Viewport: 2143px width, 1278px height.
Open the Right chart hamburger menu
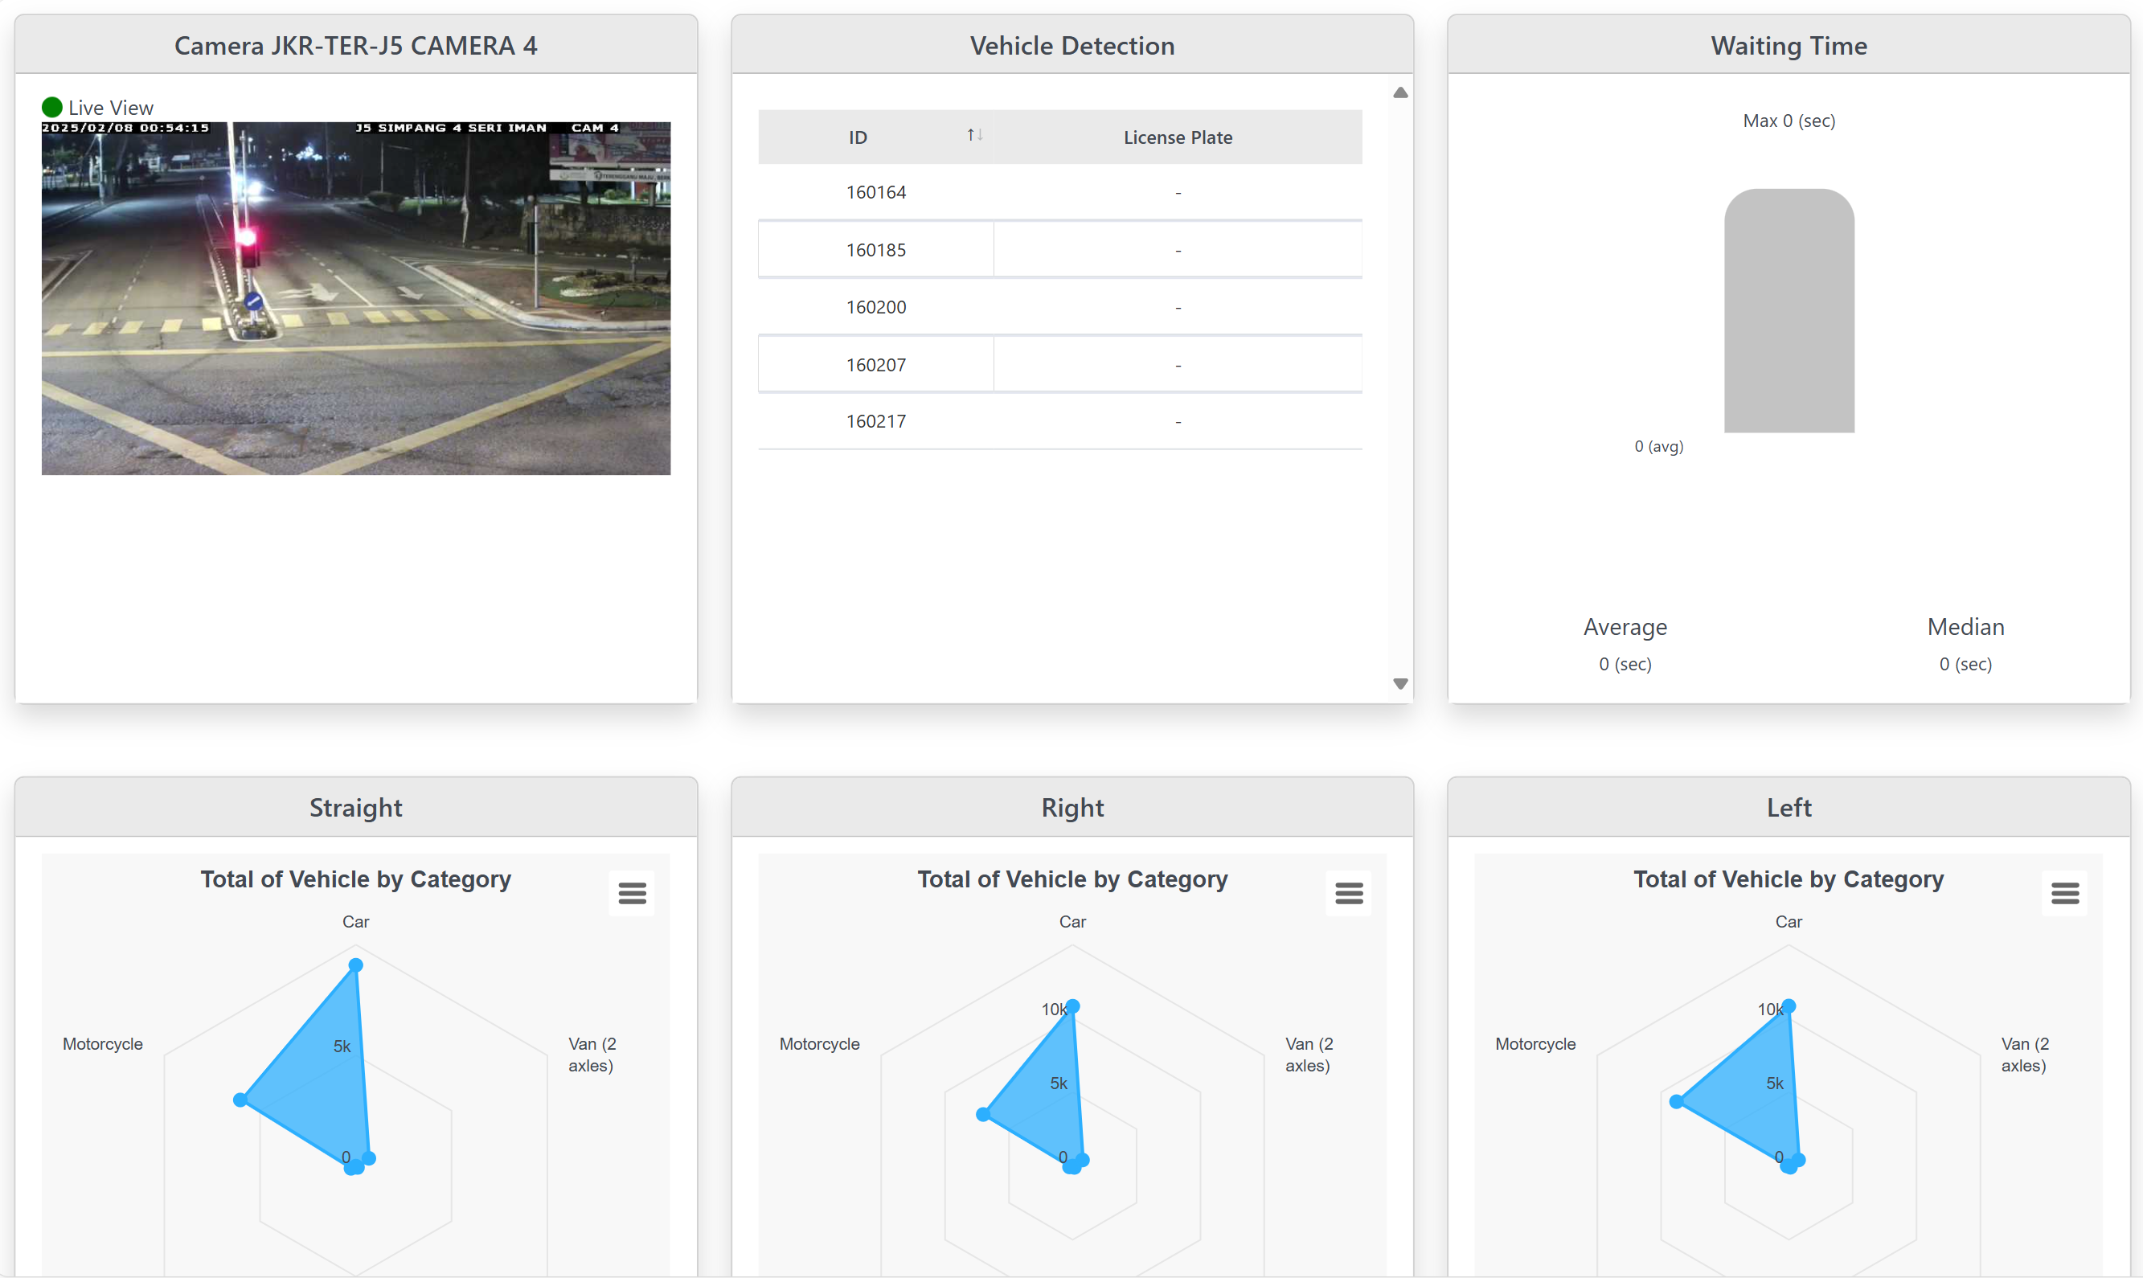(1348, 893)
